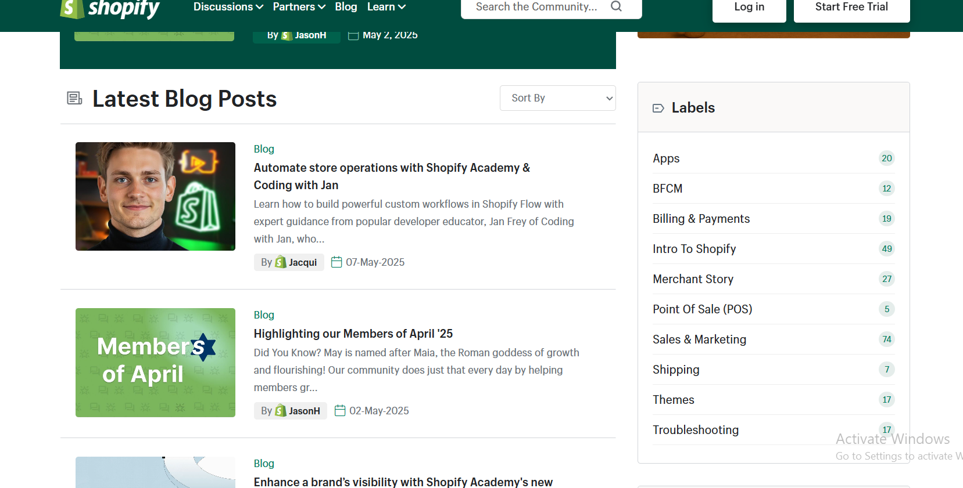
Task: Open the Sort By dropdown
Action: click(x=558, y=98)
